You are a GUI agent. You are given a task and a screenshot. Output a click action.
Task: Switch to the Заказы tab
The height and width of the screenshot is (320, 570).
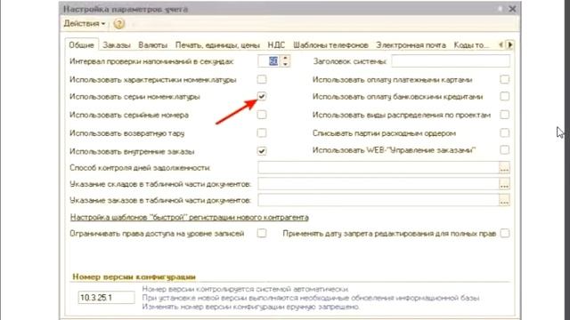coord(117,45)
